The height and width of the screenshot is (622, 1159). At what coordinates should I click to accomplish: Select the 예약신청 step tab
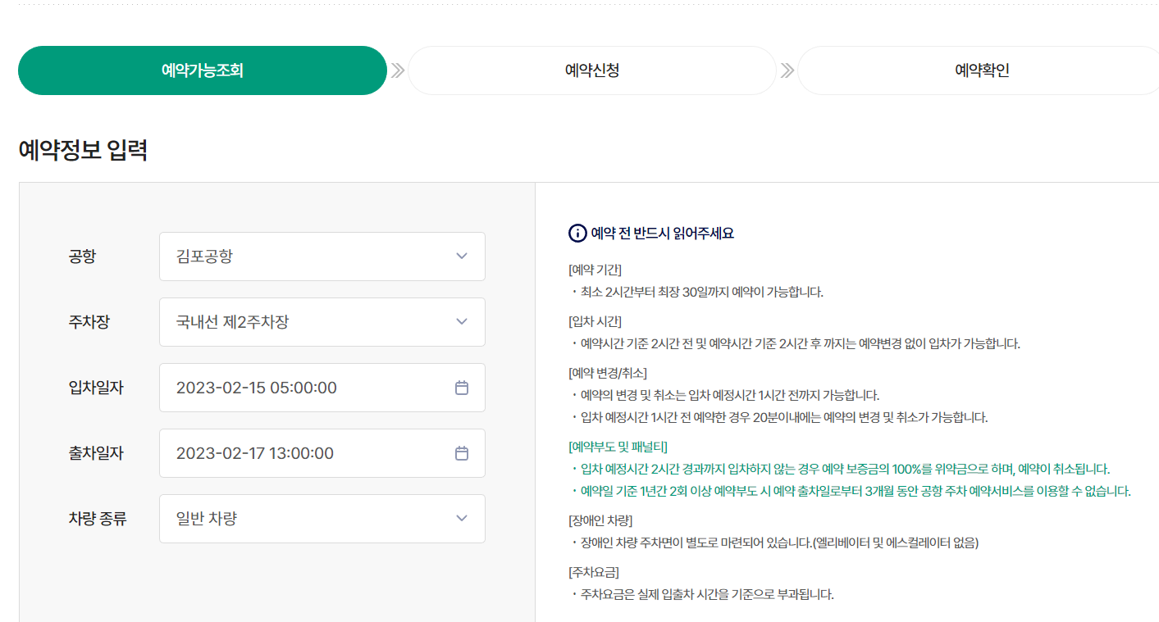click(592, 70)
